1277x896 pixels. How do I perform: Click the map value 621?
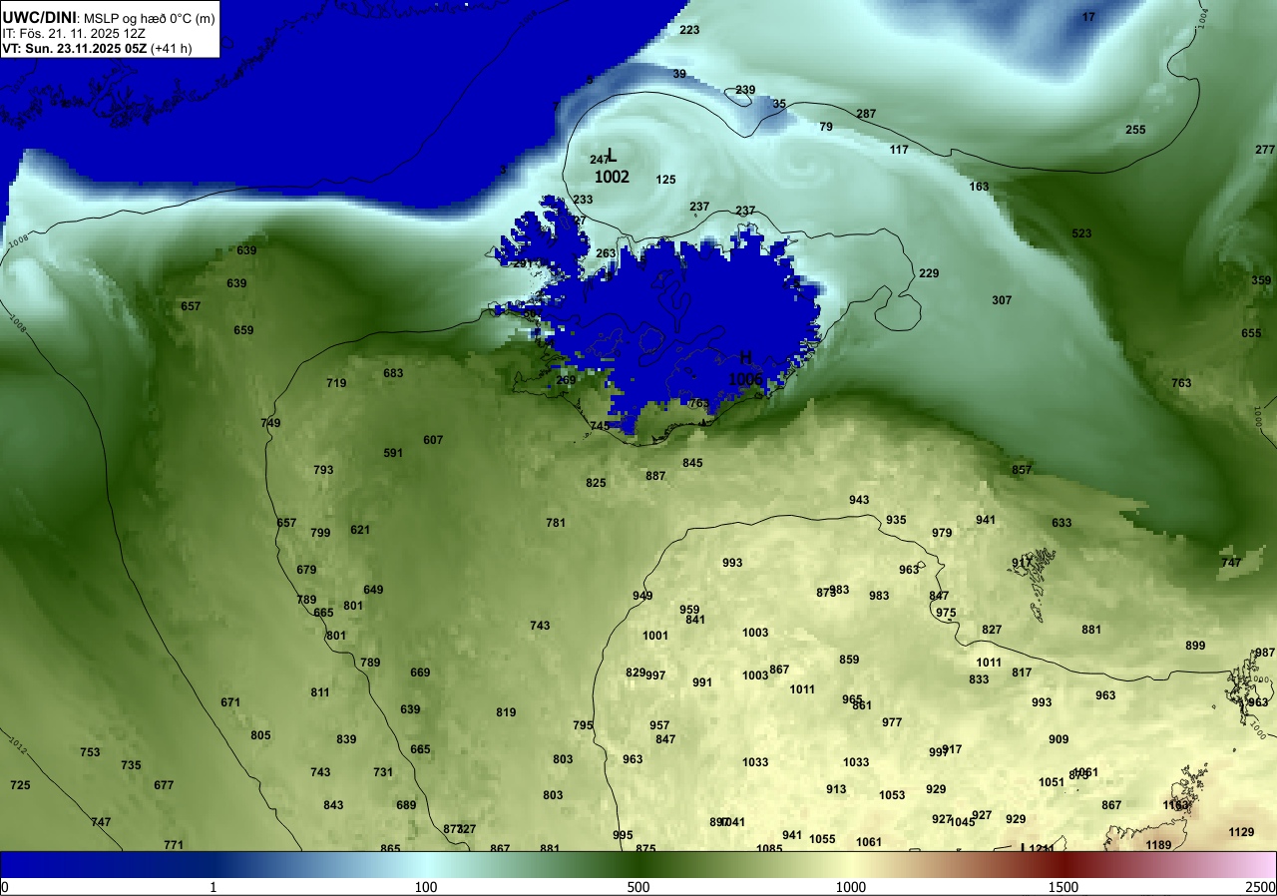[360, 530]
